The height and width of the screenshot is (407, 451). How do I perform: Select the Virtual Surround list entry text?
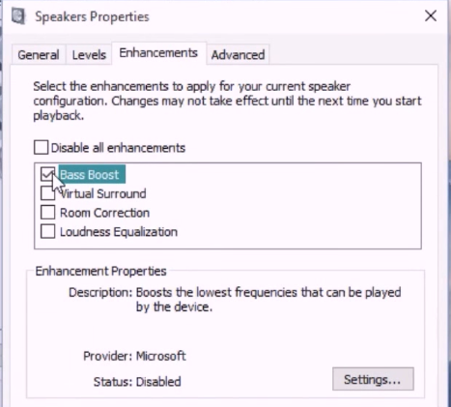[103, 193]
